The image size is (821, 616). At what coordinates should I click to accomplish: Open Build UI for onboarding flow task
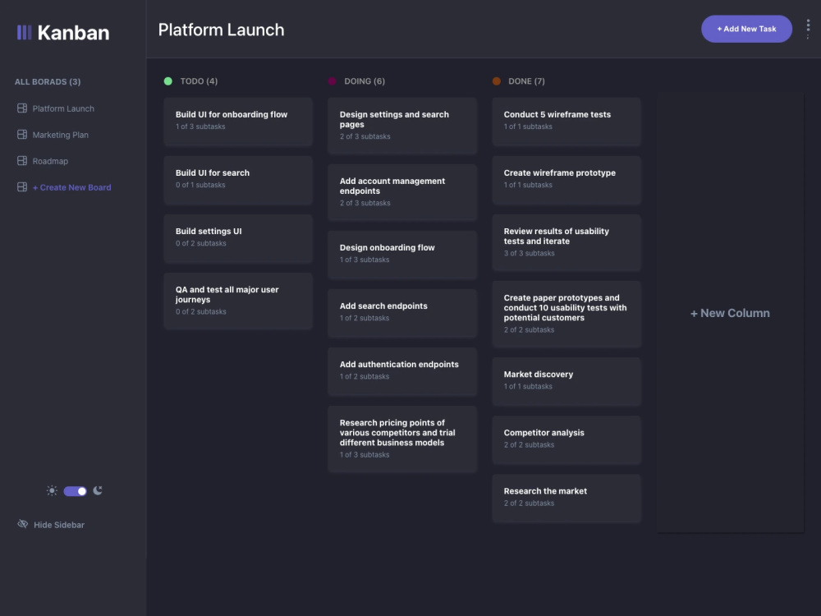[238, 121]
